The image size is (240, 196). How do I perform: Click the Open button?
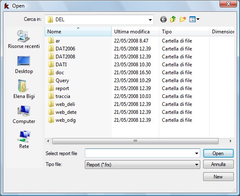(x=218, y=153)
